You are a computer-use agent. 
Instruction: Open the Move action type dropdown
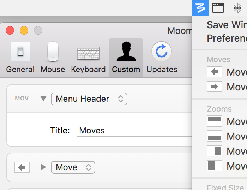[x=73, y=167]
